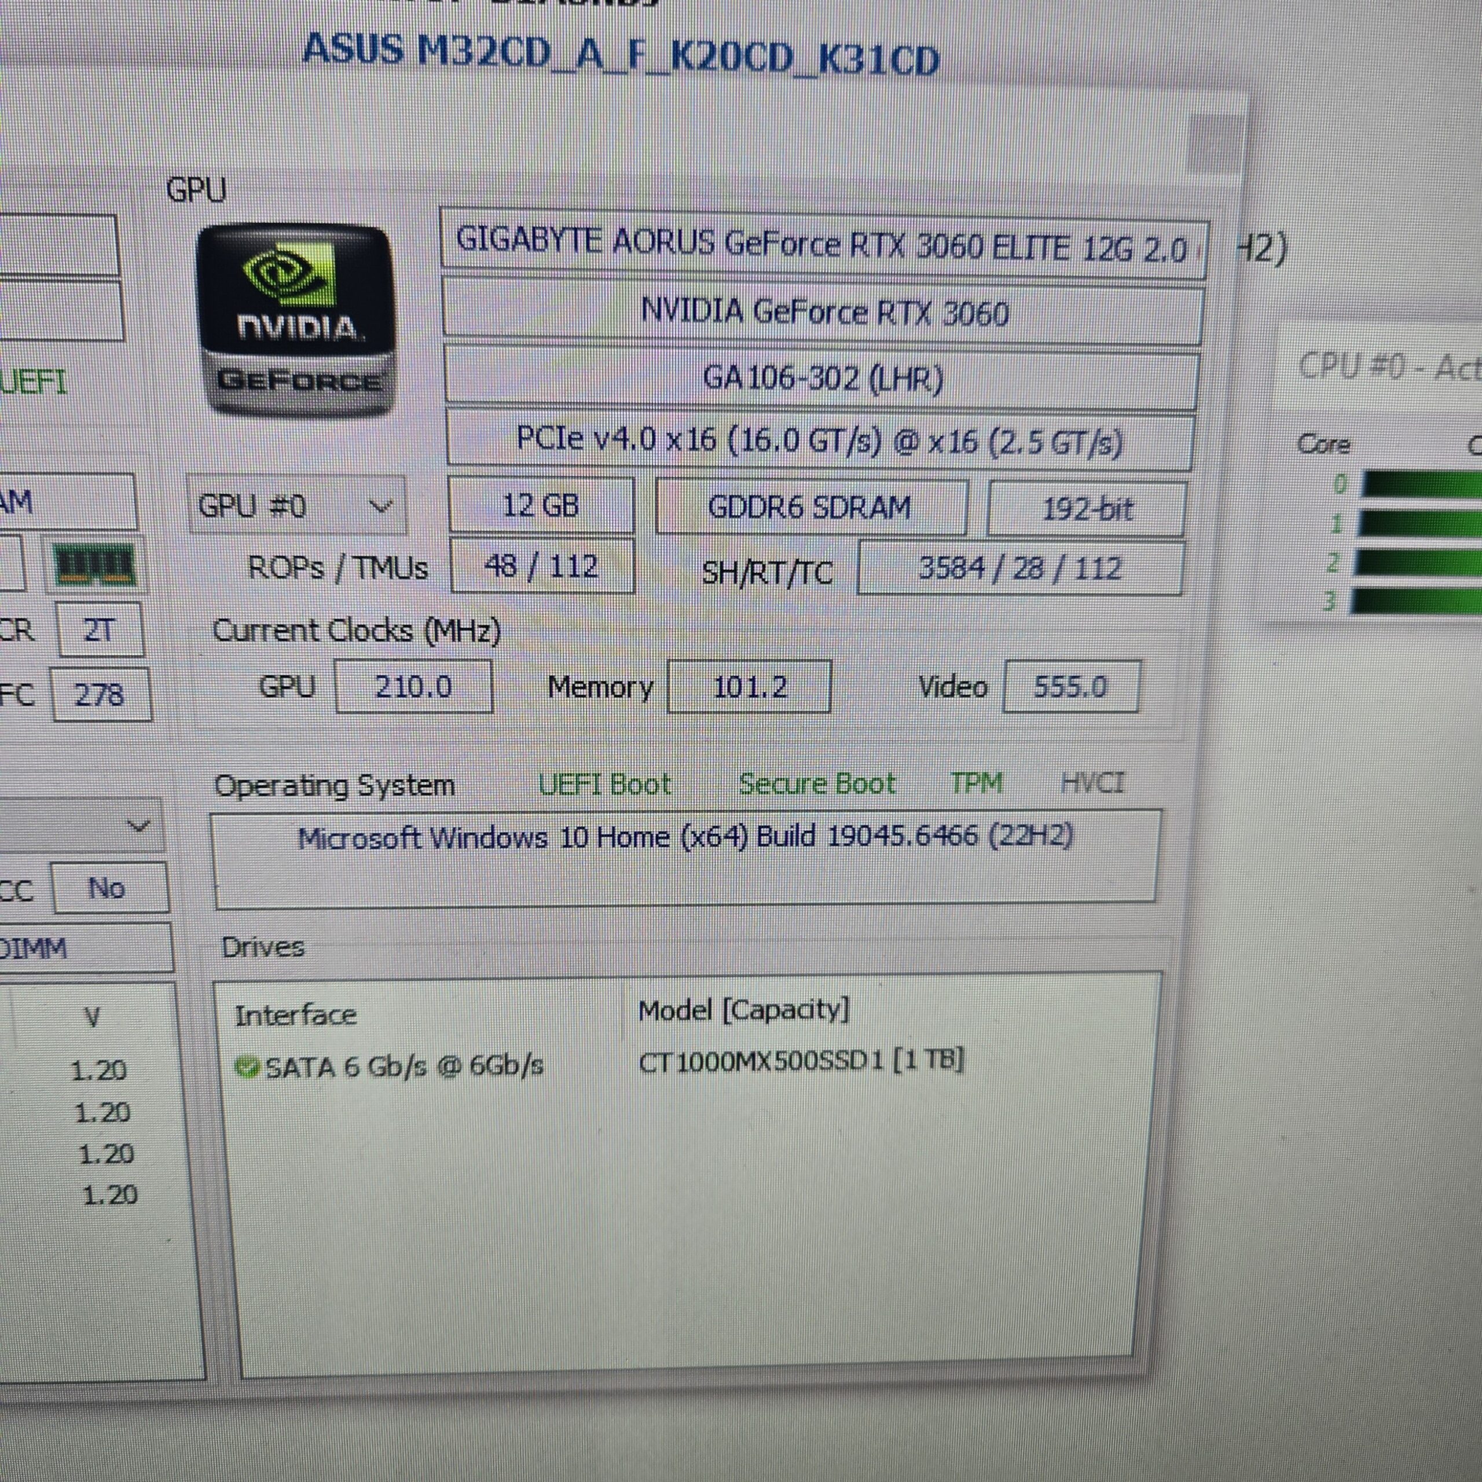Click the Model [Capacity] column header
Image resolution: width=1482 pixels, height=1482 pixels.
pos(744,1010)
